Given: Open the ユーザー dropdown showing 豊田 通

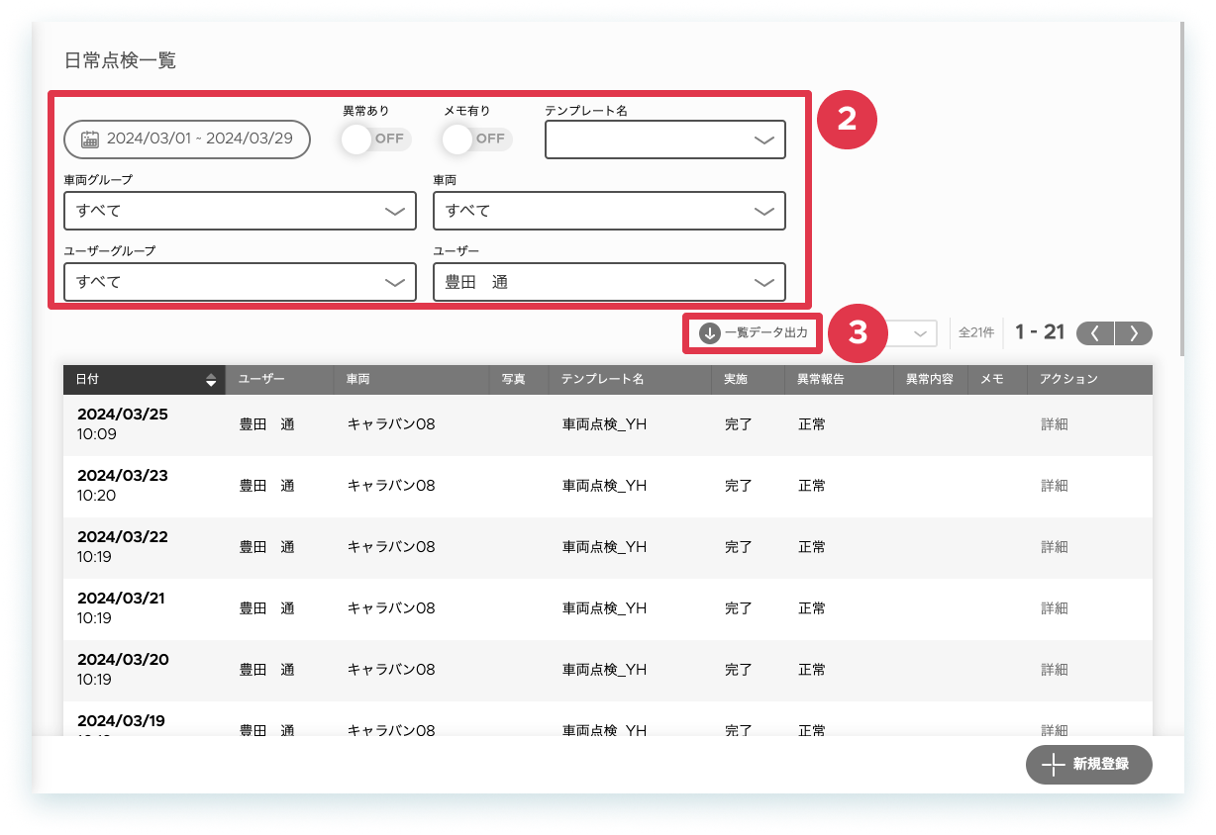Looking at the screenshot, I should pyautogui.click(x=609, y=282).
